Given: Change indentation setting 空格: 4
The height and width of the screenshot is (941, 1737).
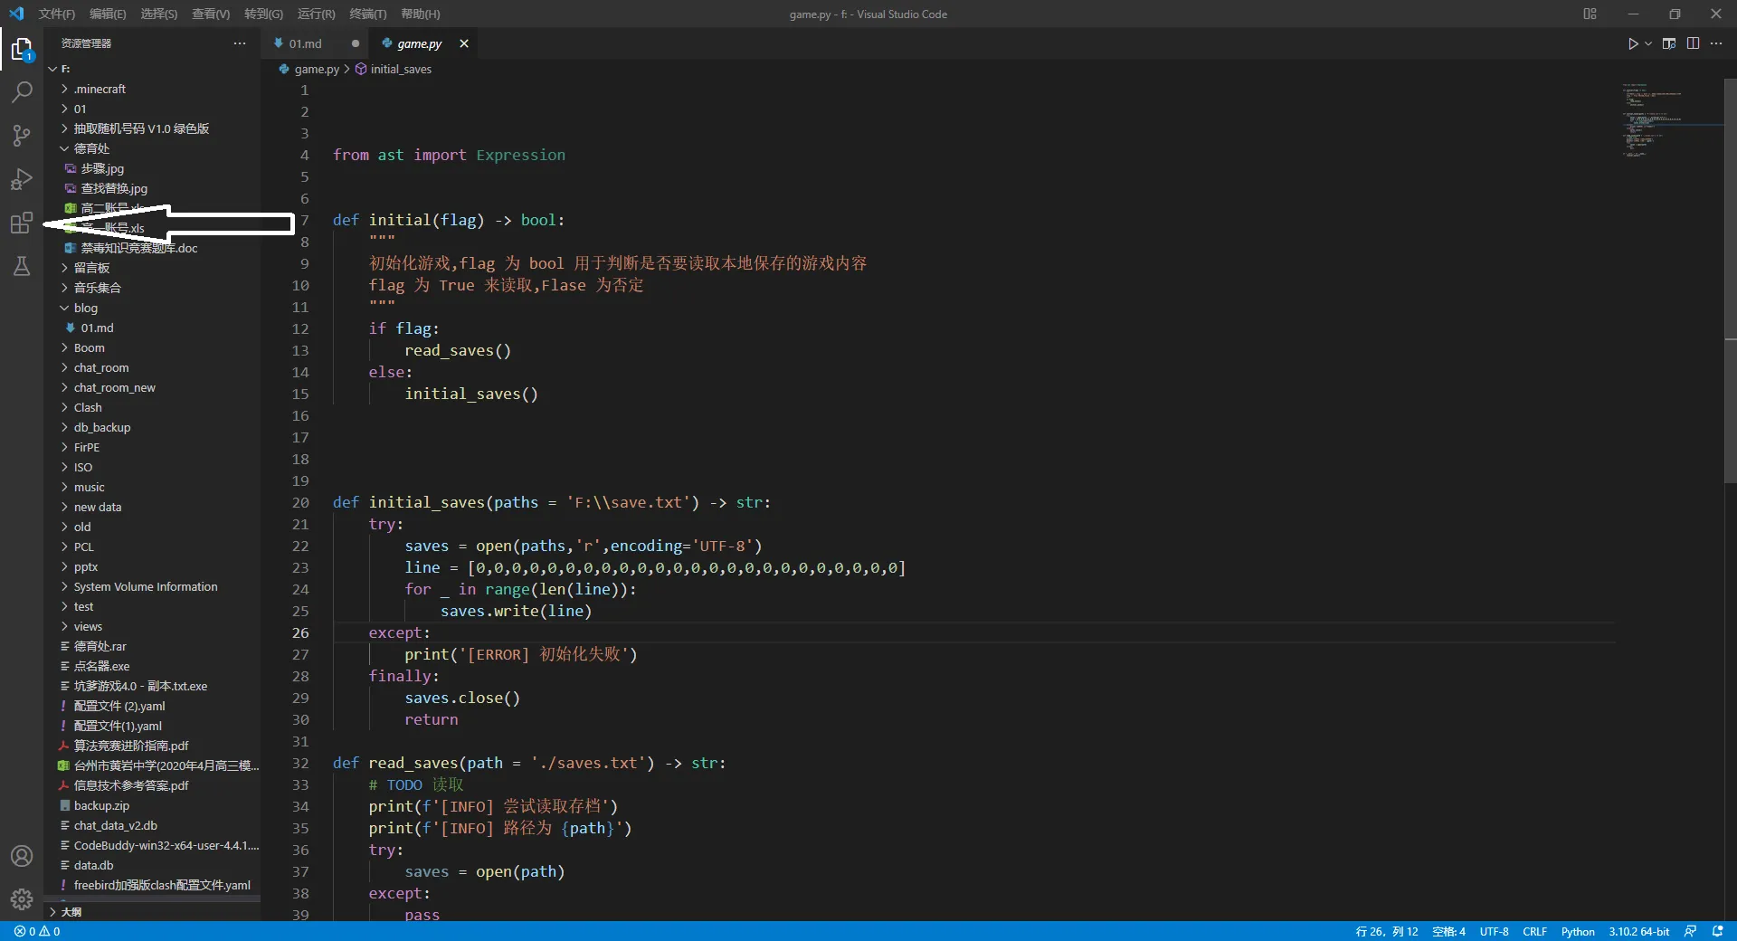Looking at the screenshot, I should (1448, 931).
